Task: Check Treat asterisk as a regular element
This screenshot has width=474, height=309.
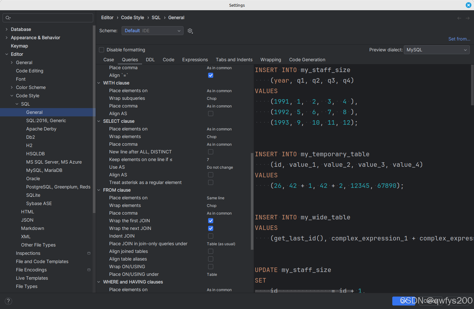Action: (x=211, y=182)
